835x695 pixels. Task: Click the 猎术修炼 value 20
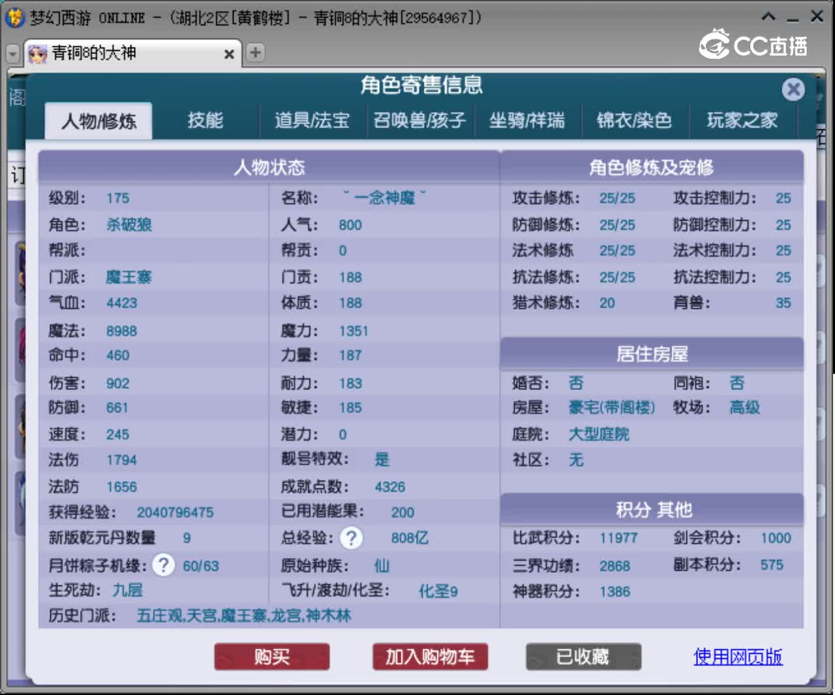pyautogui.click(x=607, y=303)
